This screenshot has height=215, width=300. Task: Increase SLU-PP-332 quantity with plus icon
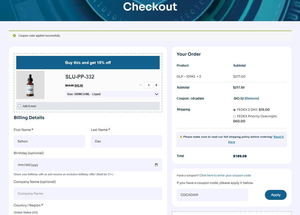[x=156, y=85]
